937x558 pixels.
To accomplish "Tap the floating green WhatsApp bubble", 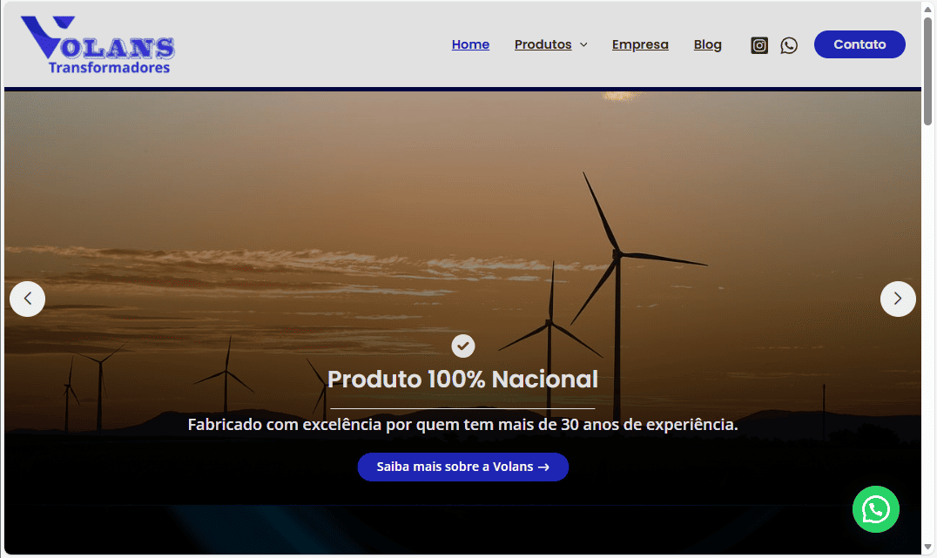I will tap(876, 509).
